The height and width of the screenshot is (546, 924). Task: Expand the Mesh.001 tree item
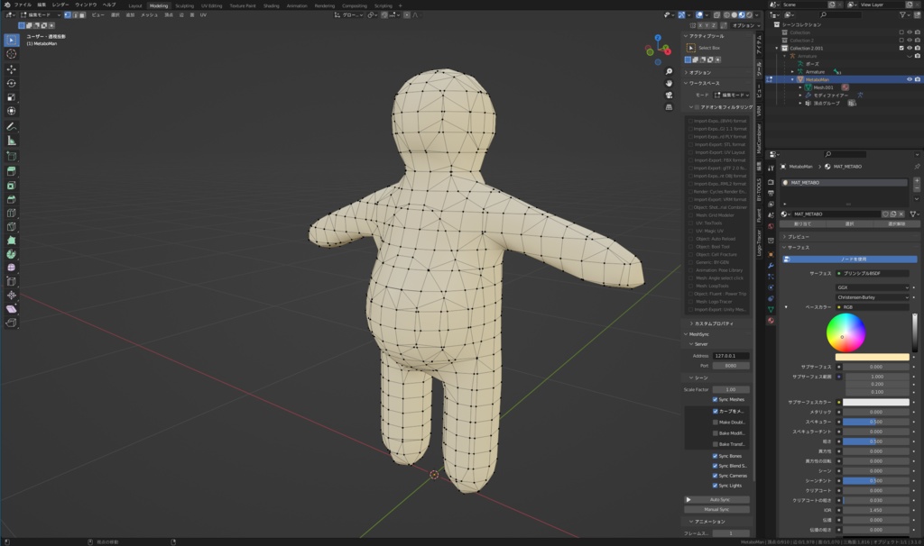tap(799, 87)
